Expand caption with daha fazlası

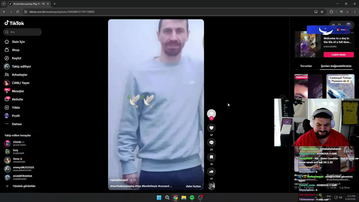coord(193,186)
